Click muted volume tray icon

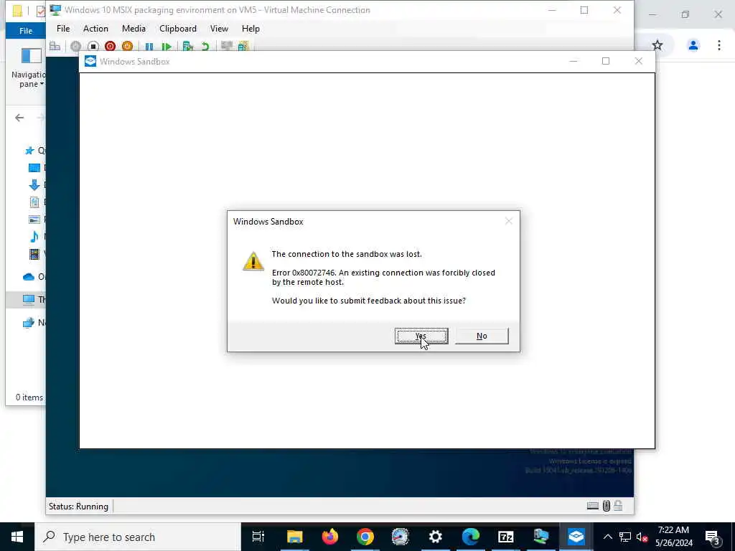pyautogui.click(x=642, y=537)
